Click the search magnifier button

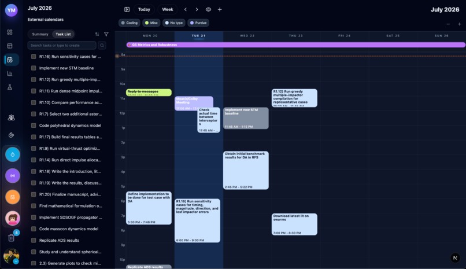point(102,45)
